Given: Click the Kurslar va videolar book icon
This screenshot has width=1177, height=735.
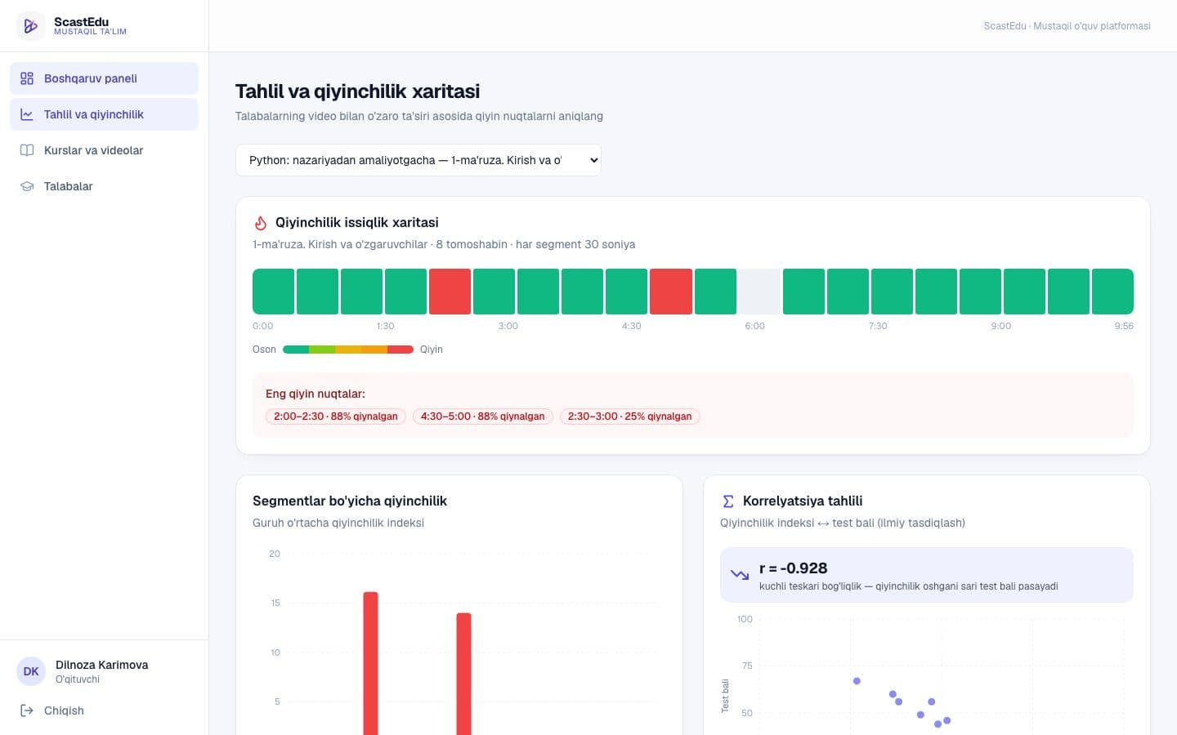Looking at the screenshot, I should click(27, 150).
